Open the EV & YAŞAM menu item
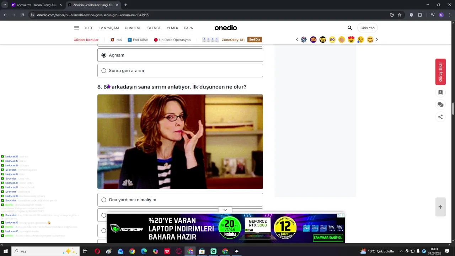455x256 pixels. pos(109,28)
